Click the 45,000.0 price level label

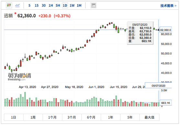166,63
